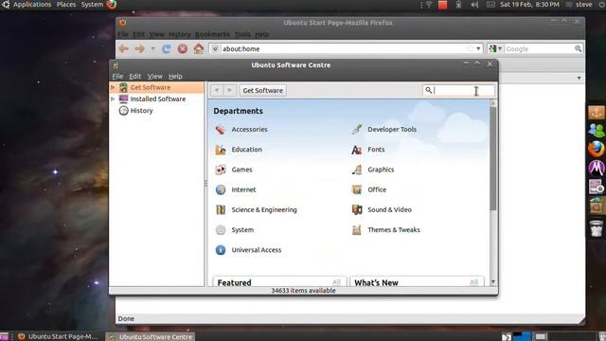Viewport: 606px width, 341px height.
Task: Click the Firefox reload icon
Action: [x=167, y=48]
